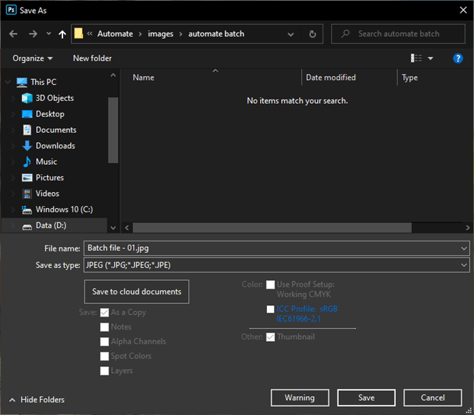Open the help question mark icon
This screenshot has width=474, height=415.
[458, 58]
